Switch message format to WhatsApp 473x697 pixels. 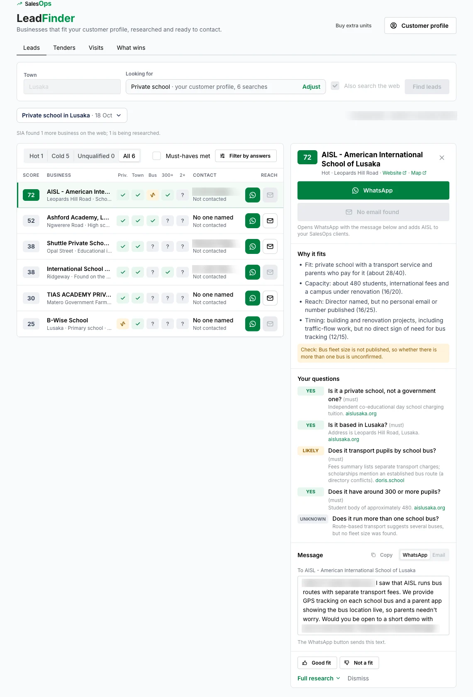(x=414, y=555)
